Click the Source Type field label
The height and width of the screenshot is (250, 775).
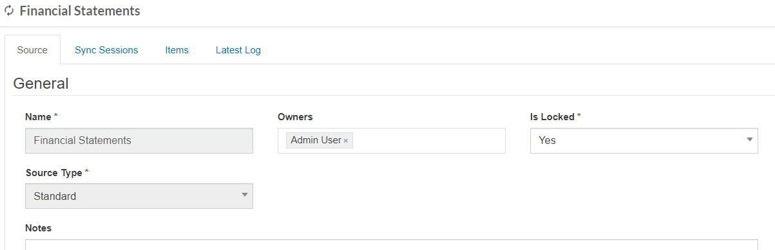pyautogui.click(x=57, y=173)
